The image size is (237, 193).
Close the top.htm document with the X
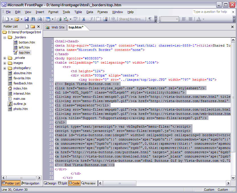(x=232, y=27)
